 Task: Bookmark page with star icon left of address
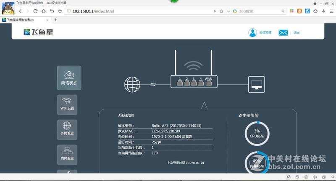coord(60,11)
